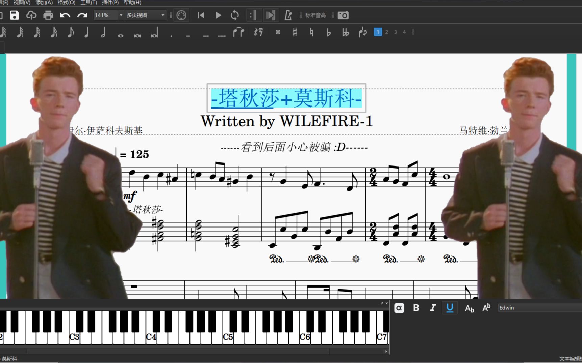The height and width of the screenshot is (363, 582).
Task: Select the quarter note duration
Action: tap(87, 32)
